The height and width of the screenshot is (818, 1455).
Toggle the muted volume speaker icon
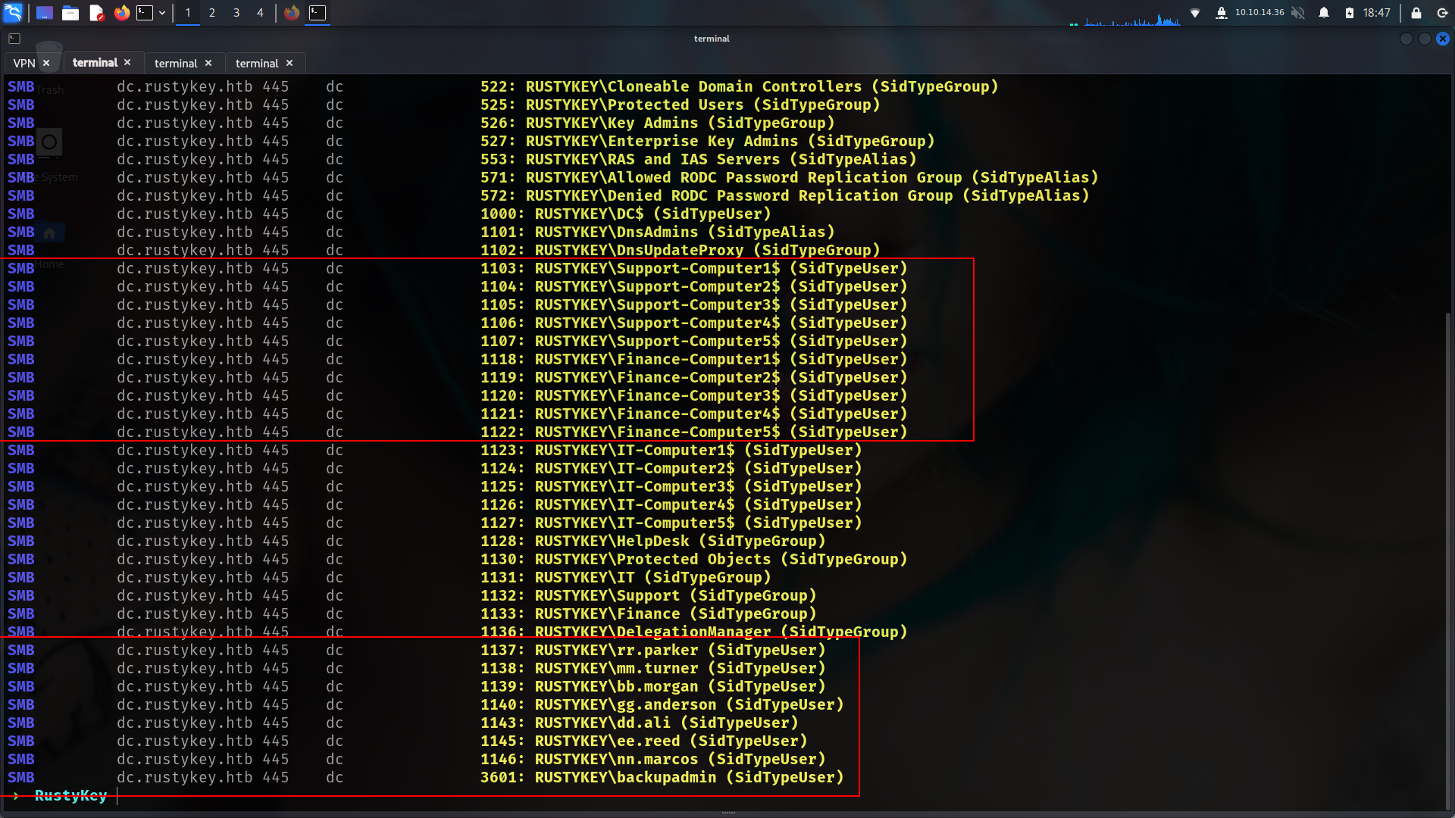(x=1298, y=13)
